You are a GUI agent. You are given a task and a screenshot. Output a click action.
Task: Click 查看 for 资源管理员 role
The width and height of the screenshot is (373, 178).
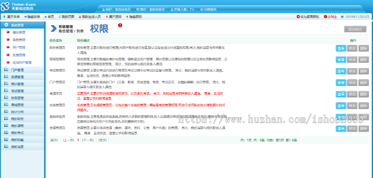click(341, 128)
